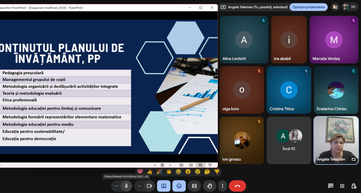Switch to PowerPoint slide sorter view

pyautogui.click(x=191, y=165)
